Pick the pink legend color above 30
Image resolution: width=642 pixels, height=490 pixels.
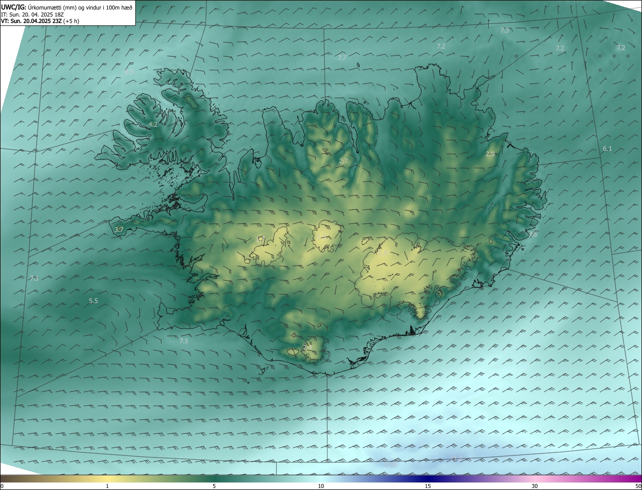point(535,478)
